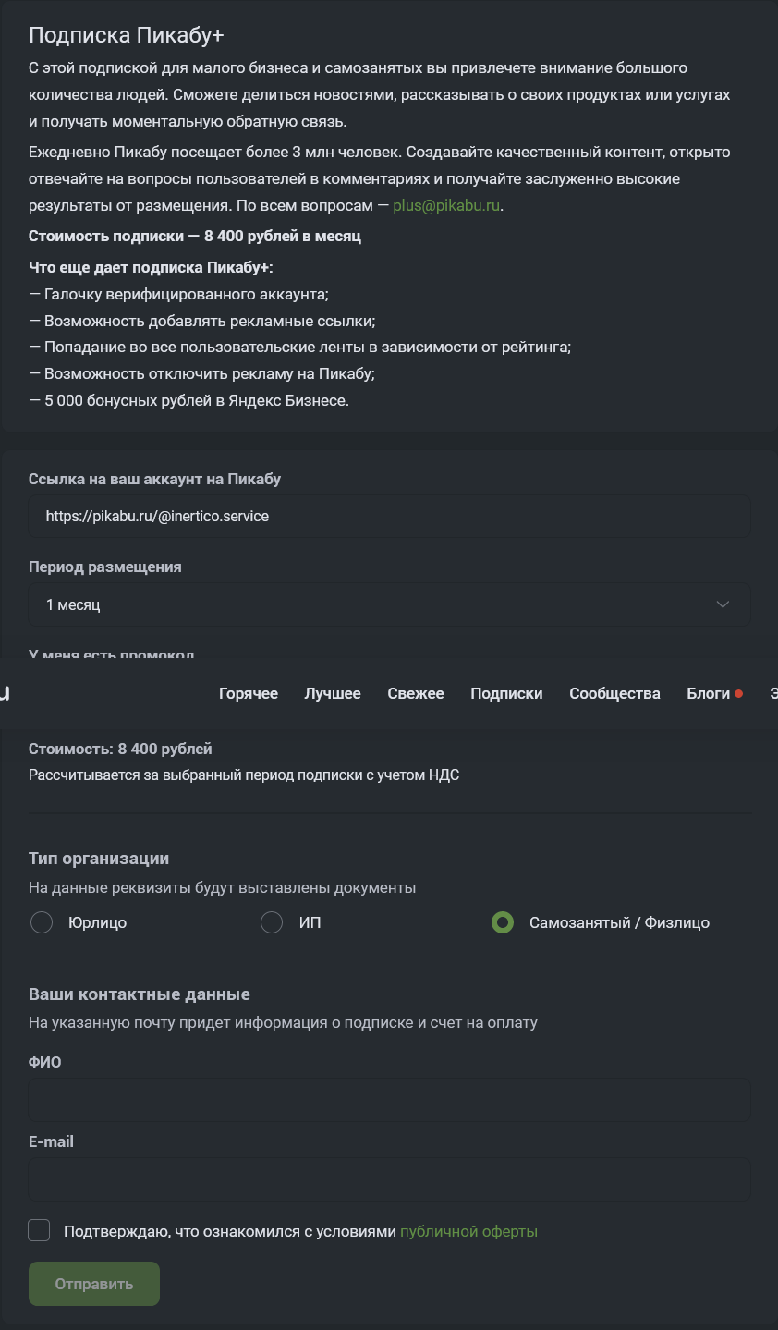Select the Юрлицо organization type
778x1330 pixels.
pyautogui.click(x=42, y=922)
